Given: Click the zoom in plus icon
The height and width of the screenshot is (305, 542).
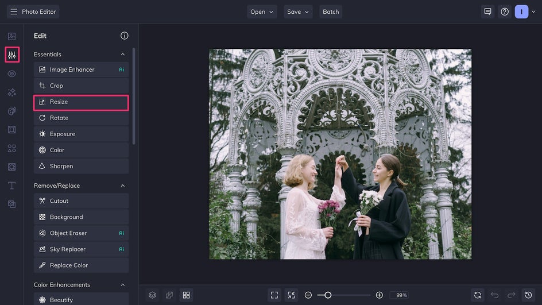Looking at the screenshot, I should pyautogui.click(x=379, y=295).
